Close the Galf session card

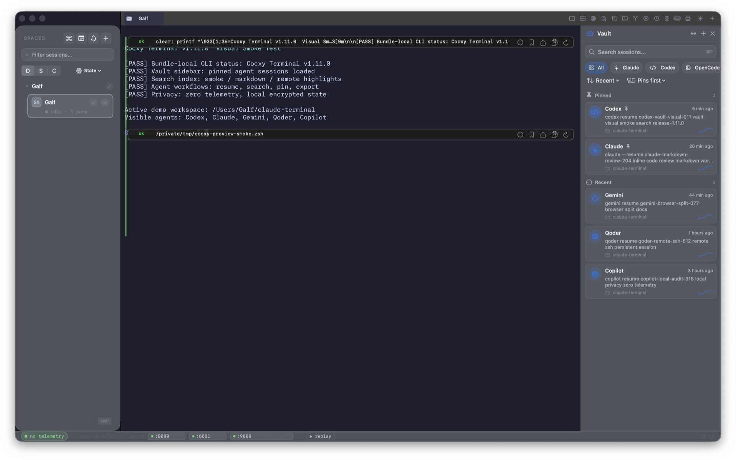pos(105,103)
